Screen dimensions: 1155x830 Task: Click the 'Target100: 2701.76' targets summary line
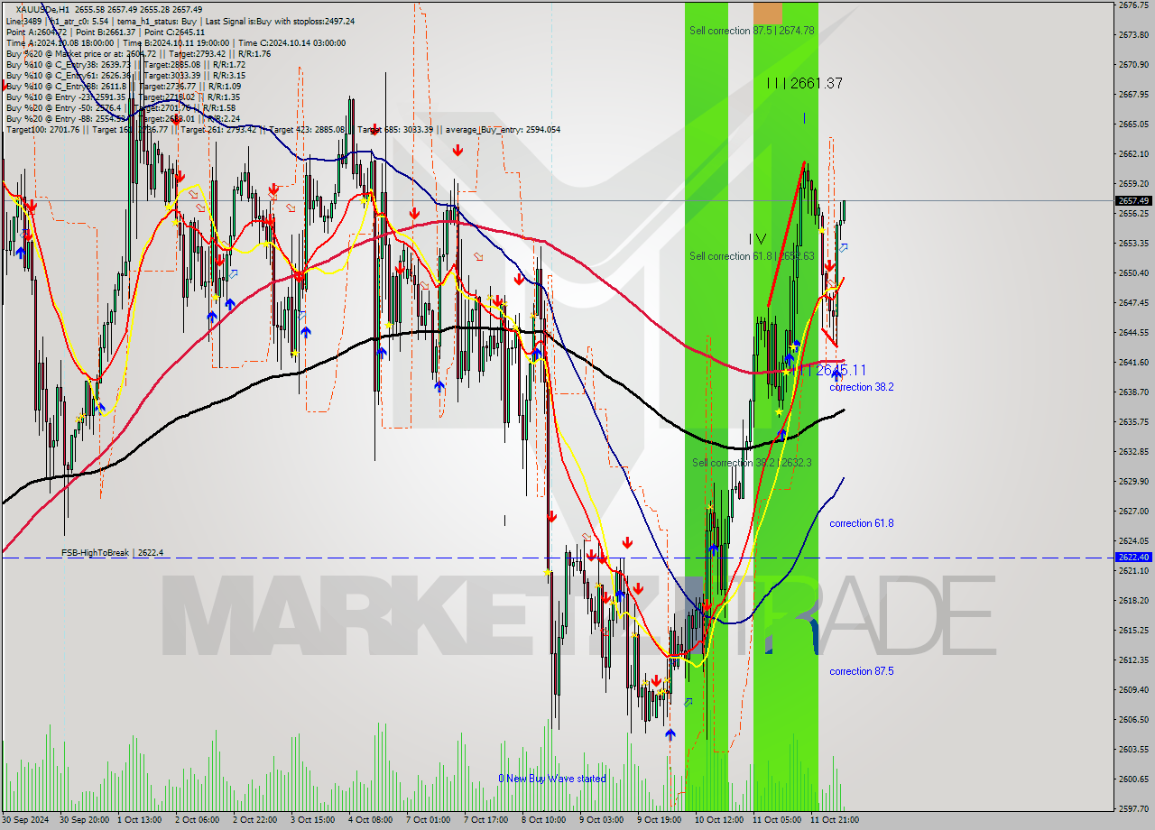(x=283, y=129)
